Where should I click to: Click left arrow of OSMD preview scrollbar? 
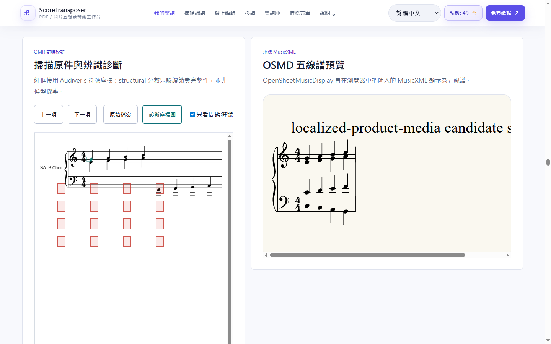266,255
